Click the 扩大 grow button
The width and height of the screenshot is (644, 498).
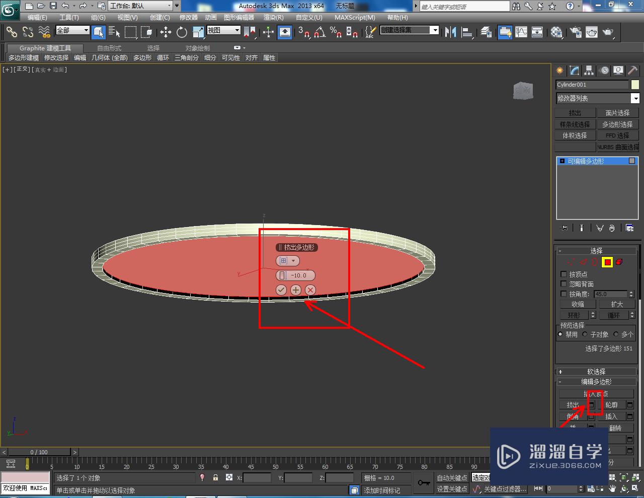coord(617,304)
